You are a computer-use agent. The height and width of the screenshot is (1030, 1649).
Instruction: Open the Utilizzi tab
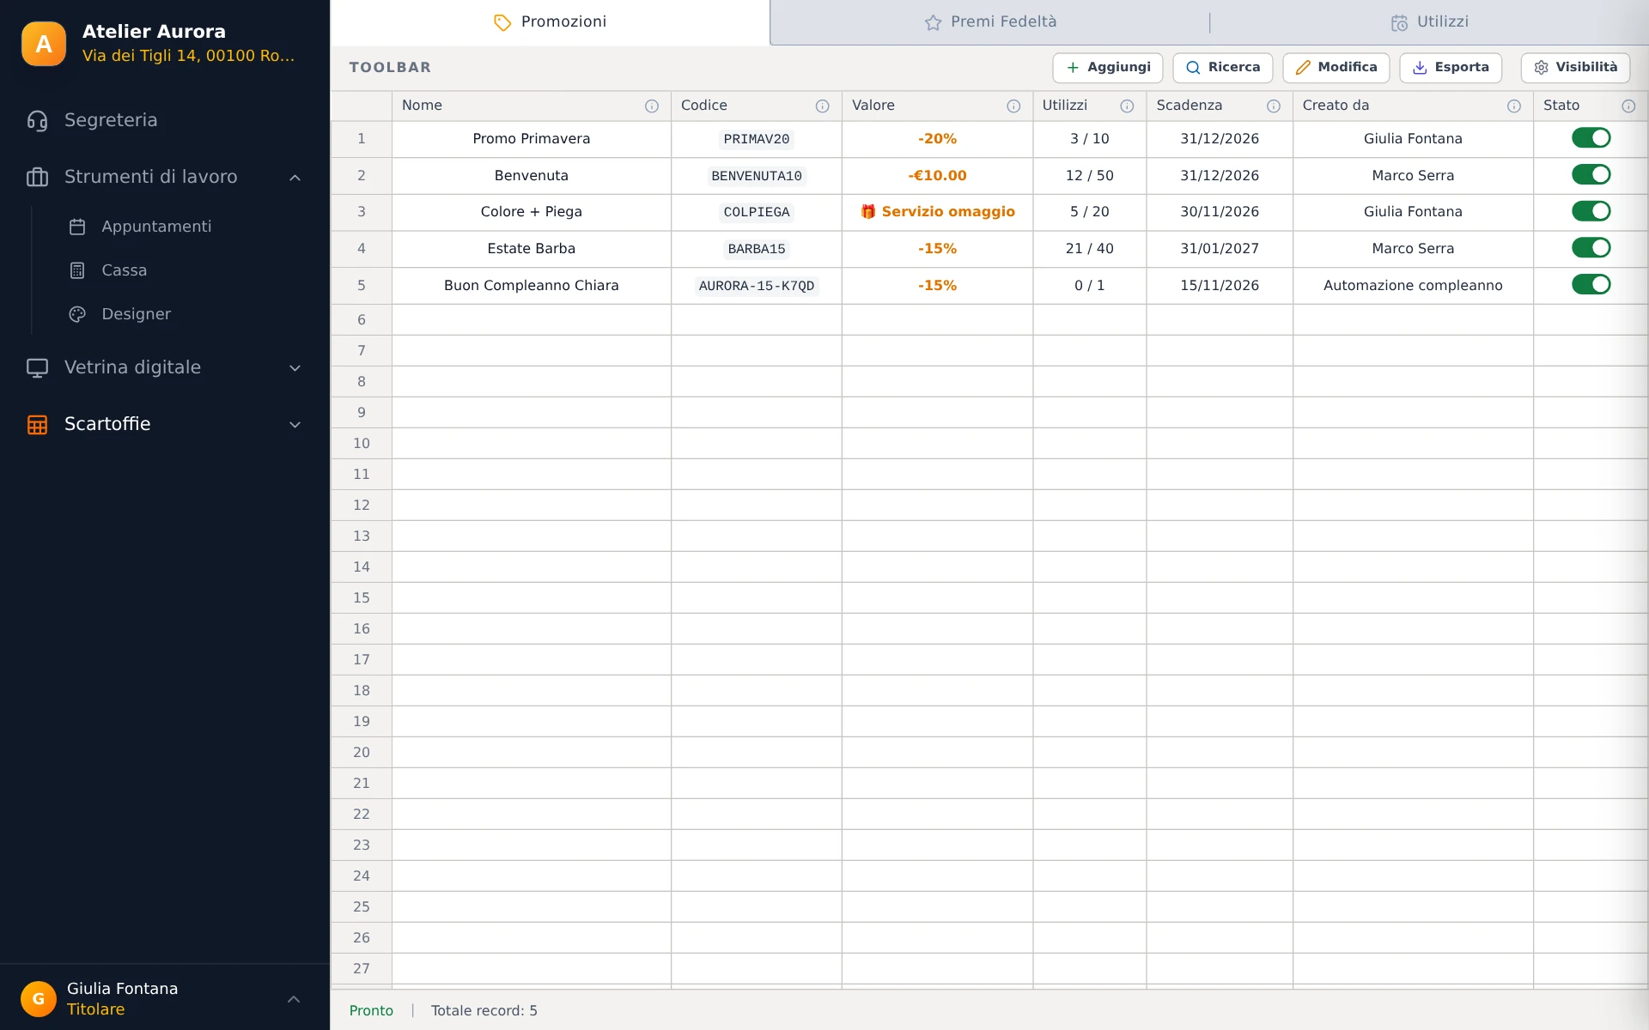(x=1429, y=22)
